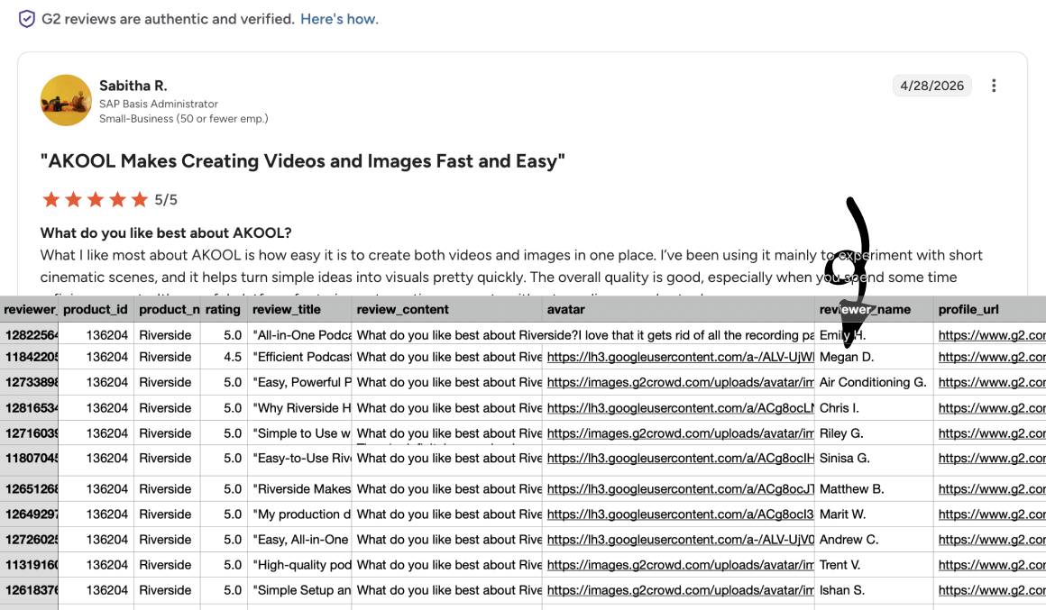Open the "Here's how." link
Viewport: 1046px width, 610px height.
point(339,19)
